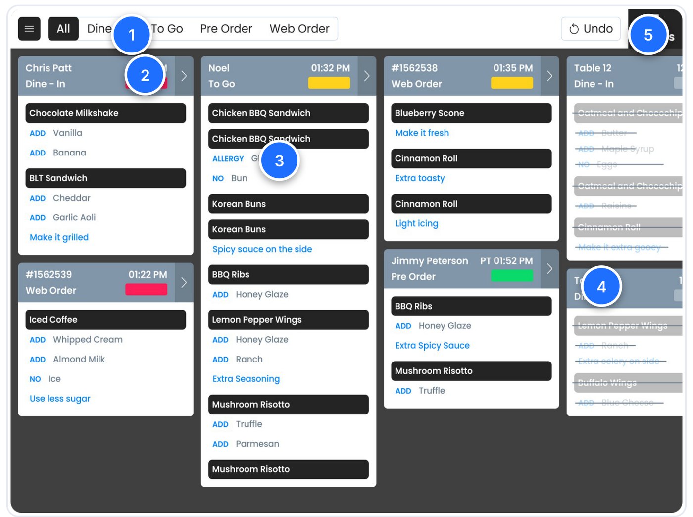693x517 pixels.
Task: Open order #1562538 chevron arrow
Action: pos(549,76)
